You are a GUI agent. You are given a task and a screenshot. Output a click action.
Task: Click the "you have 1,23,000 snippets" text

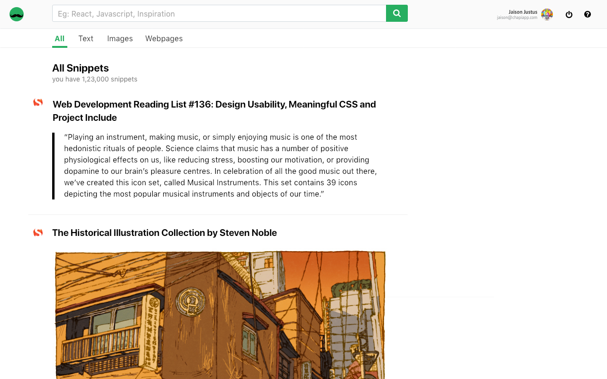pyautogui.click(x=95, y=79)
